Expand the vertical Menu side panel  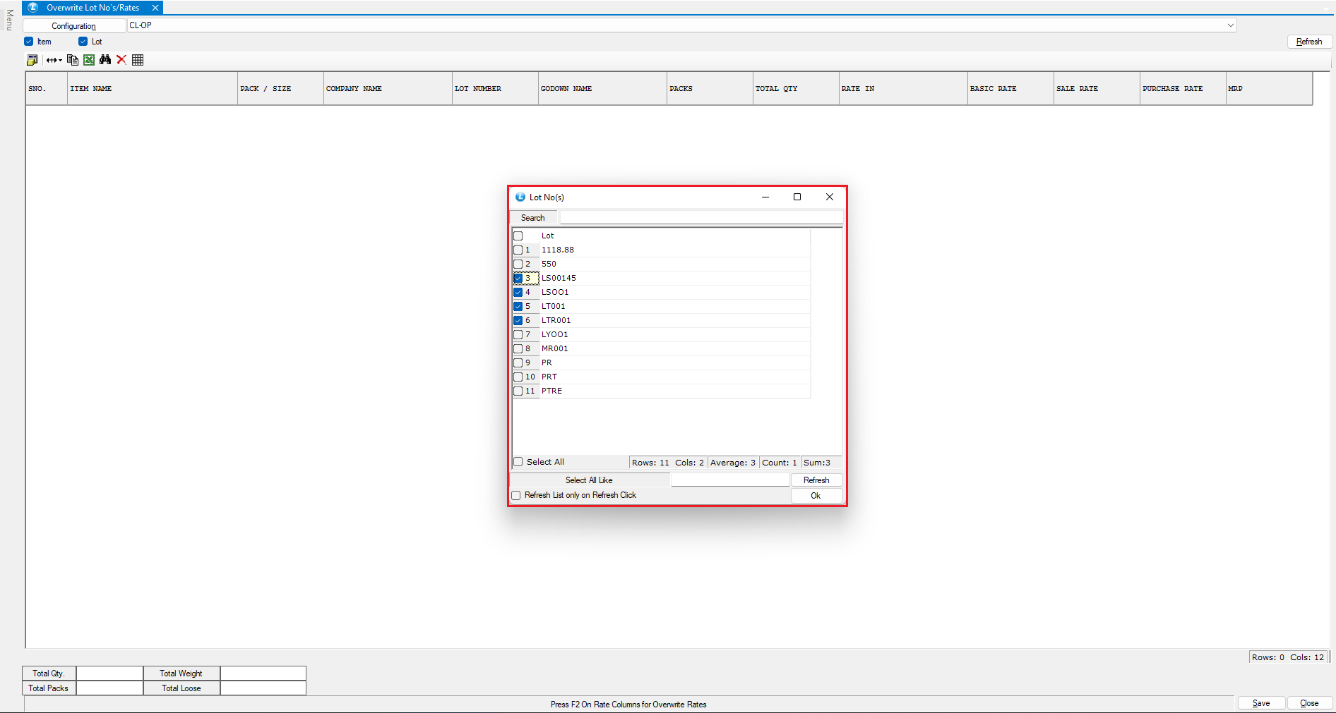(9, 20)
